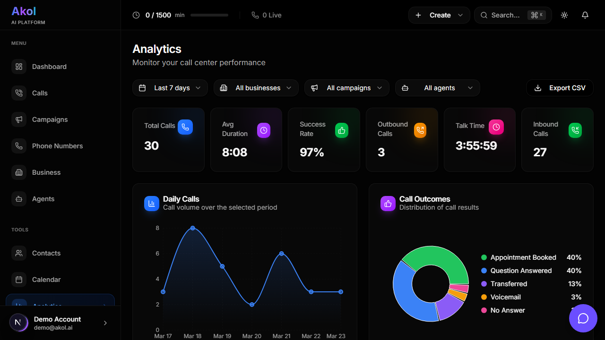This screenshot has height=340, width=605.
Task: Select the Phone Numbers icon
Action: [x=19, y=145]
